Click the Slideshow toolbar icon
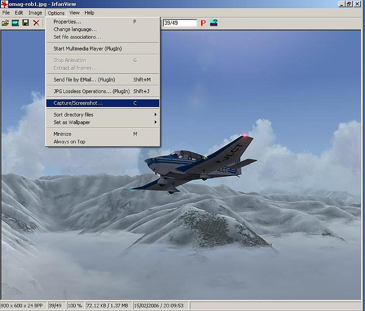This screenshot has height=311, width=365. 16,23
